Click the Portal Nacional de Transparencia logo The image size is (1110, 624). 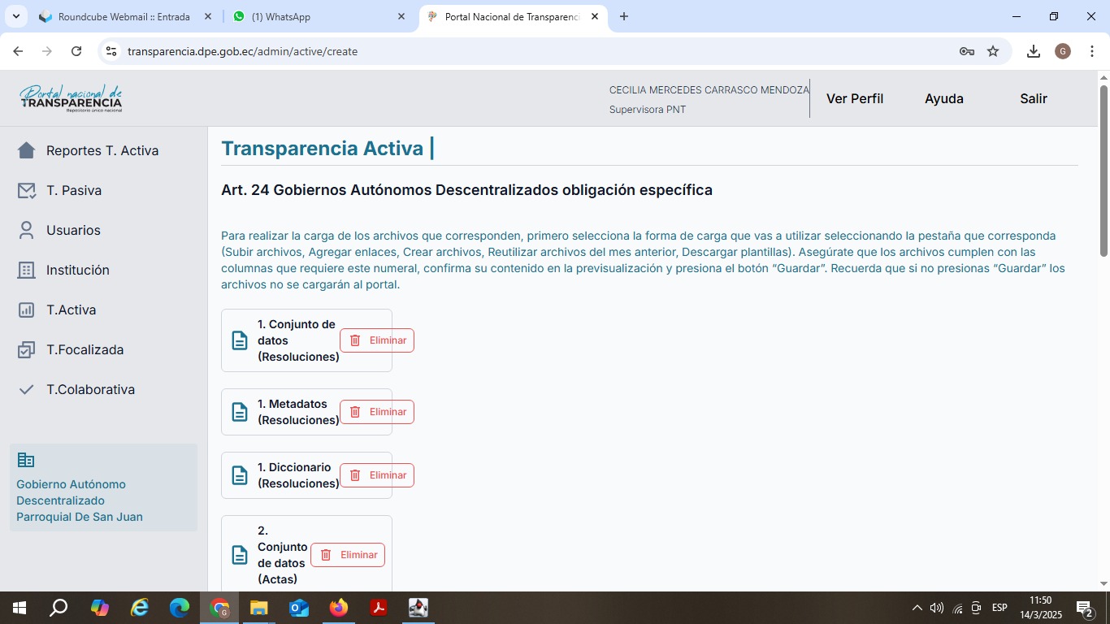[72, 98]
